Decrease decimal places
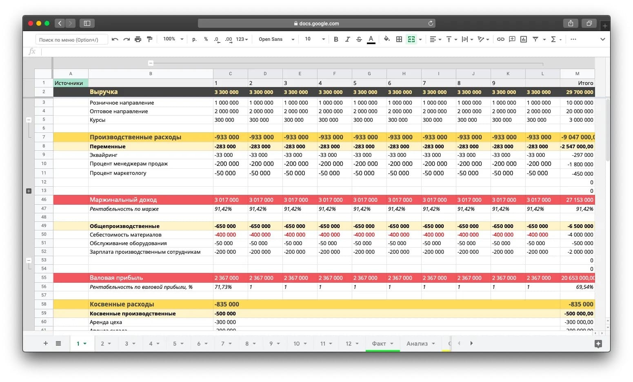This screenshot has width=633, height=382. (x=217, y=39)
